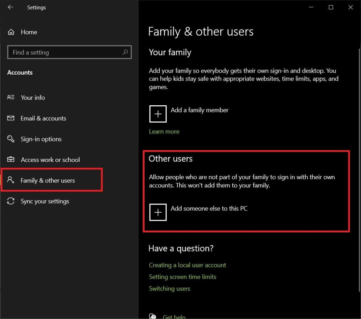Image resolution: width=361 pixels, height=319 pixels.
Task: Select the Email & accounts sidebar icon
Action: point(11,118)
